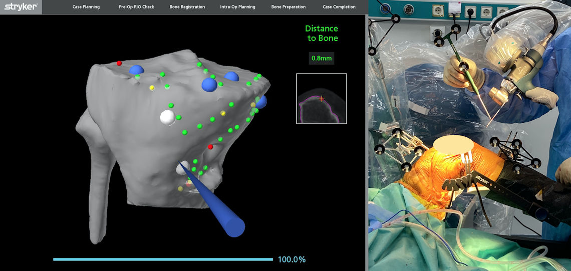Click the registration progress bar

coord(163,259)
